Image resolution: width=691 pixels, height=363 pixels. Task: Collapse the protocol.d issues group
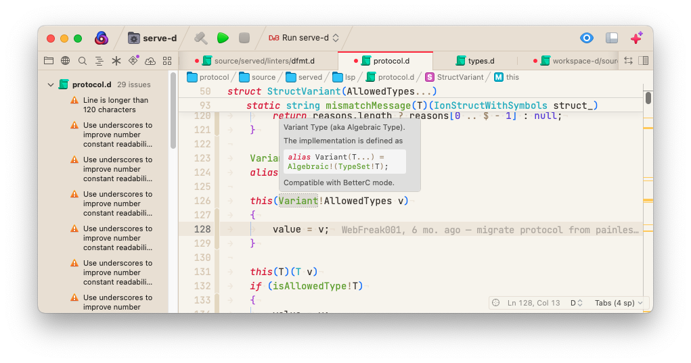point(51,84)
